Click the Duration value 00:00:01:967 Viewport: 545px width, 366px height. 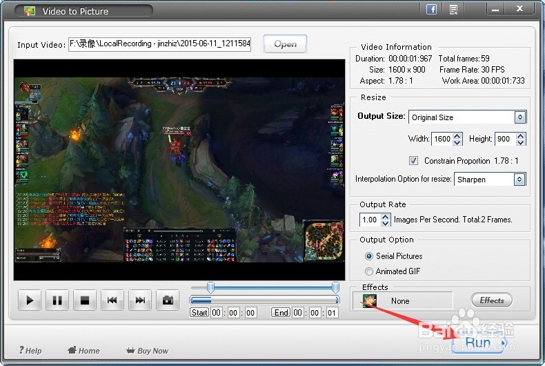pos(410,59)
